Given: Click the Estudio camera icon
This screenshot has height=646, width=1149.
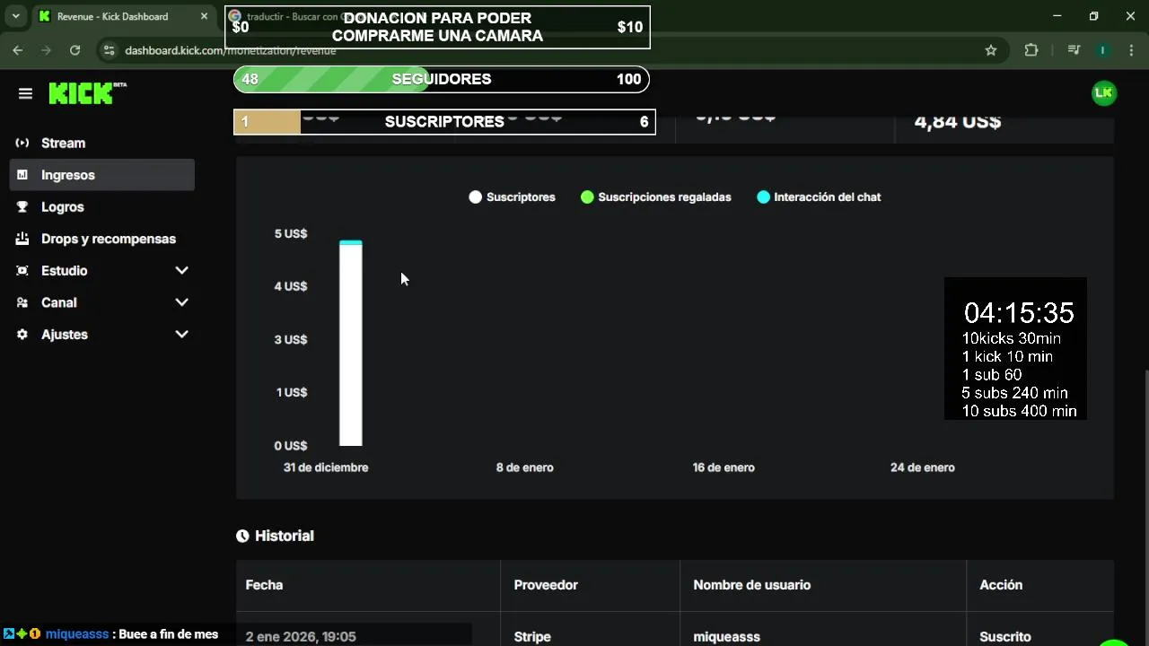Looking at the screenshot, I should pos(22,270).
